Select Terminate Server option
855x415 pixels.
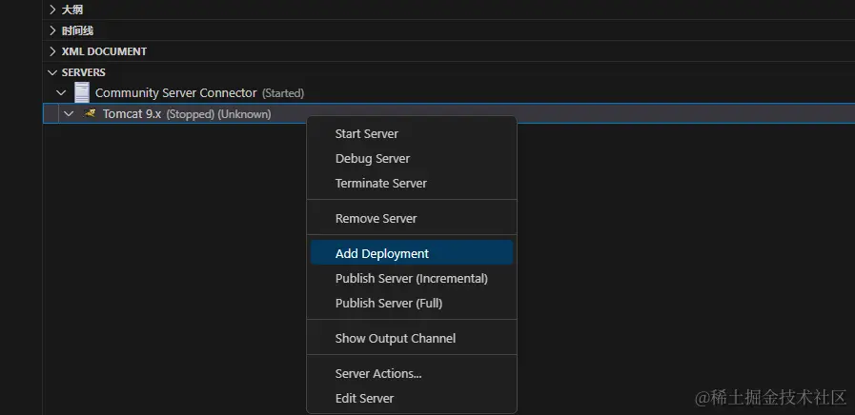pos(412,183)
